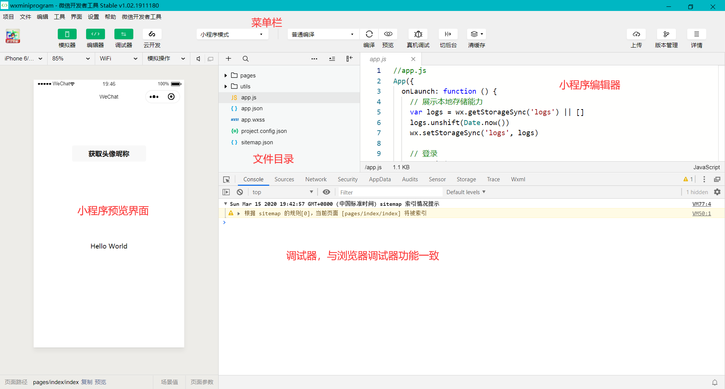Switch to the Wxml tab
The width and height of the screenshot is (725, 389).
pos(518,179)
